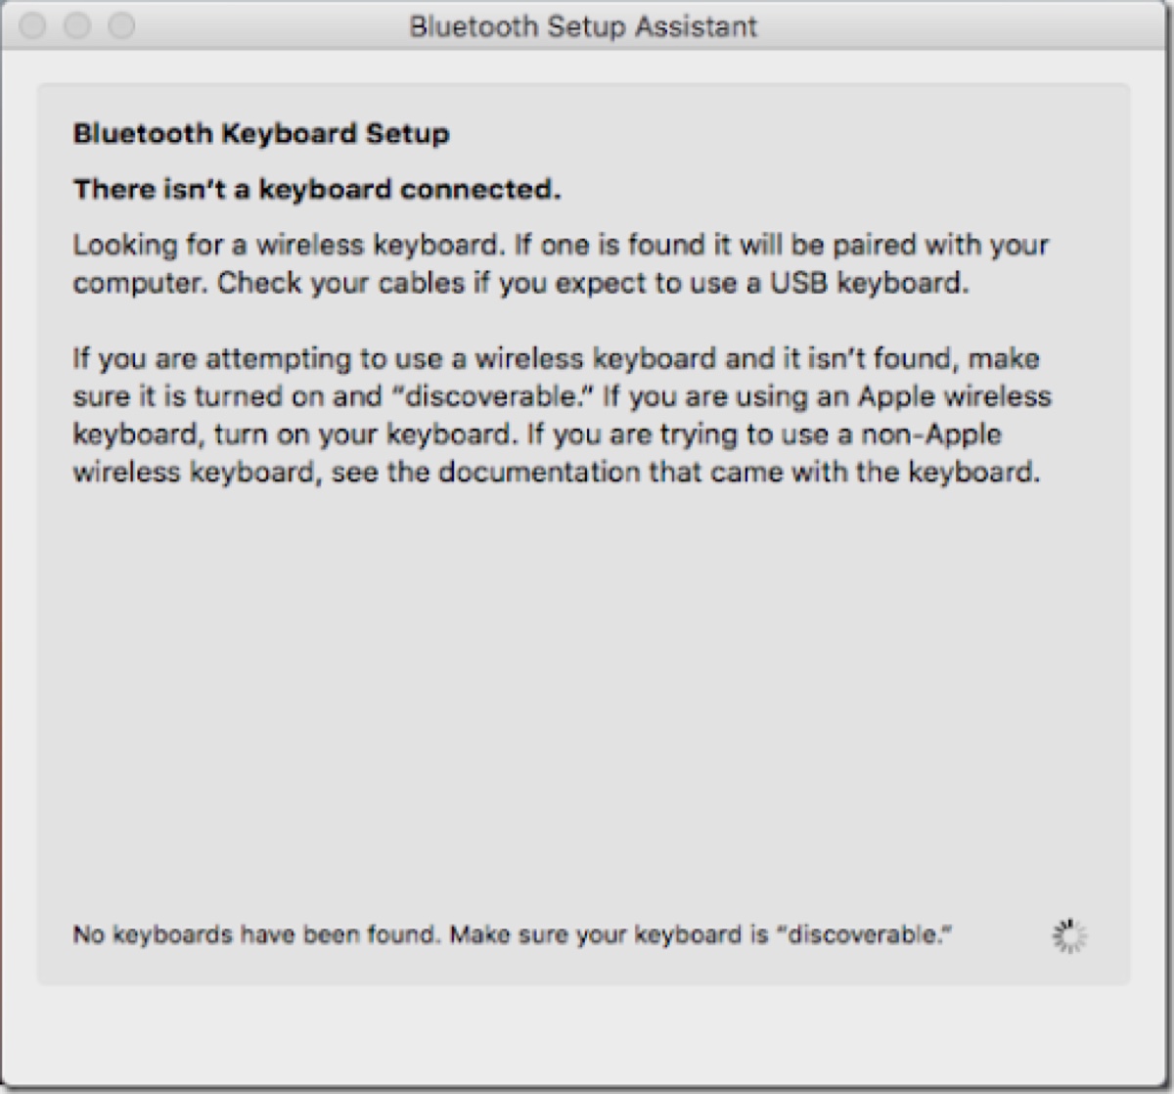1174x1094 pixels.
Task: Click the line starting "If you are attempting"
Action: click(556, 358)
